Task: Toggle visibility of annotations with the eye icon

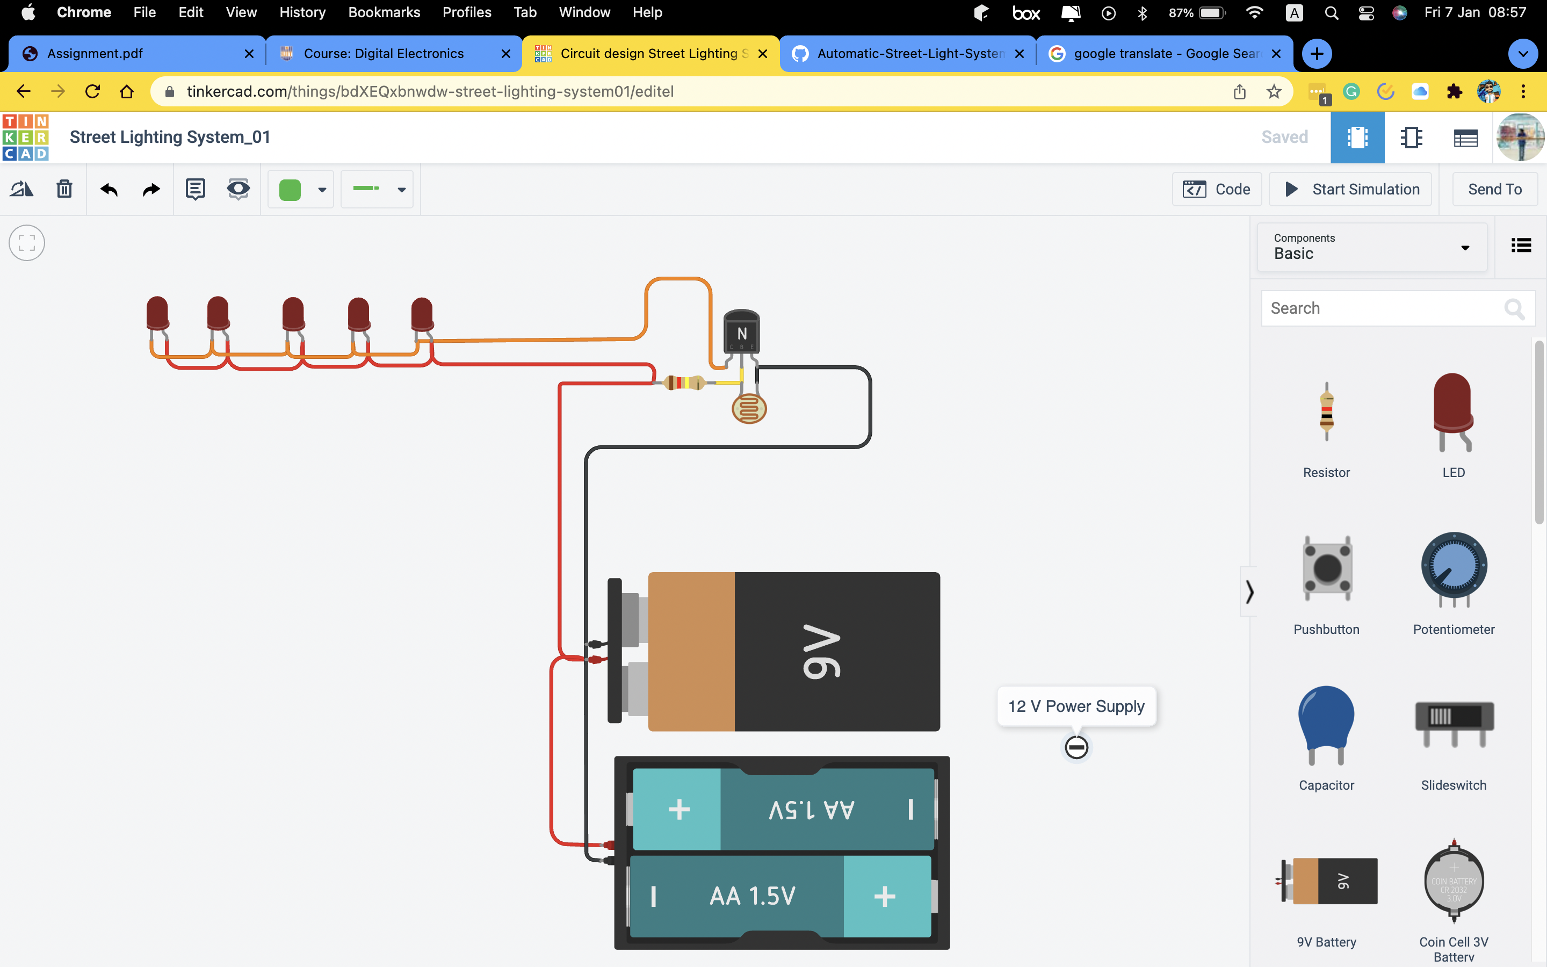Action: coord(238,189)
